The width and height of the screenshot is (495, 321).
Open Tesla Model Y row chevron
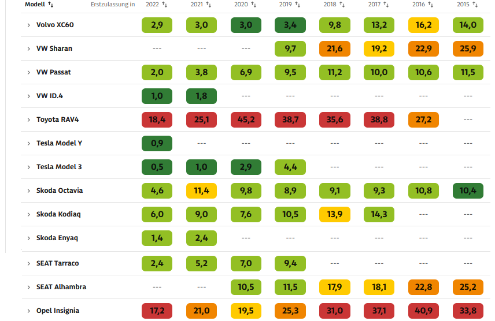[29, 143]
